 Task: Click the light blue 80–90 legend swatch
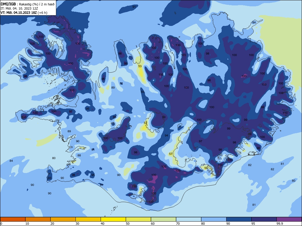tap(214, 219)
